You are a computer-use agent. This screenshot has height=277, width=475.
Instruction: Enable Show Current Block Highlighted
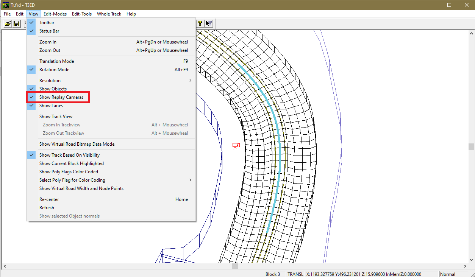tap(111, 163)
